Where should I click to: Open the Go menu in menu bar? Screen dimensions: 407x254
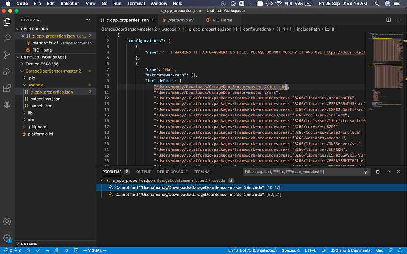(105, 4)
